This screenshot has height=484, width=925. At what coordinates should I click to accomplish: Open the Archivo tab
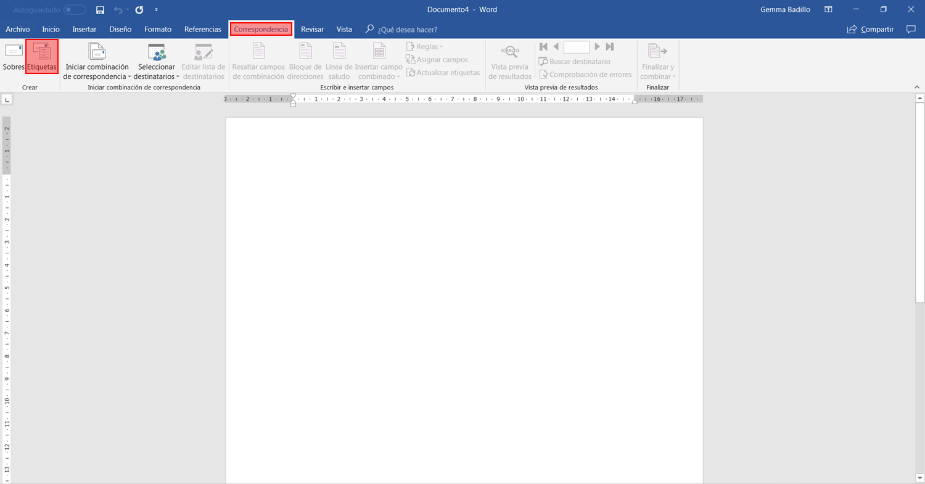[x=18, y=29]
